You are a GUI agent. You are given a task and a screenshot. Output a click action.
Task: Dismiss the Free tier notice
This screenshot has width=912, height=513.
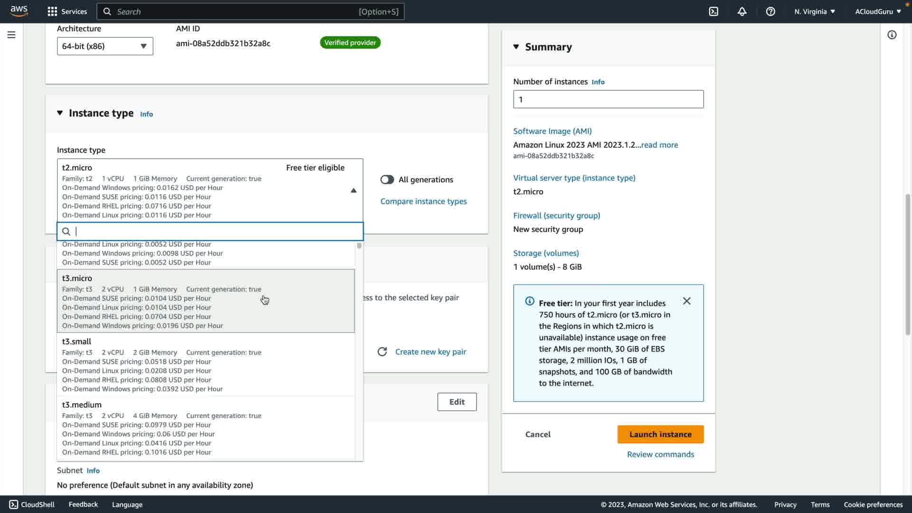(x=686, y=301)
